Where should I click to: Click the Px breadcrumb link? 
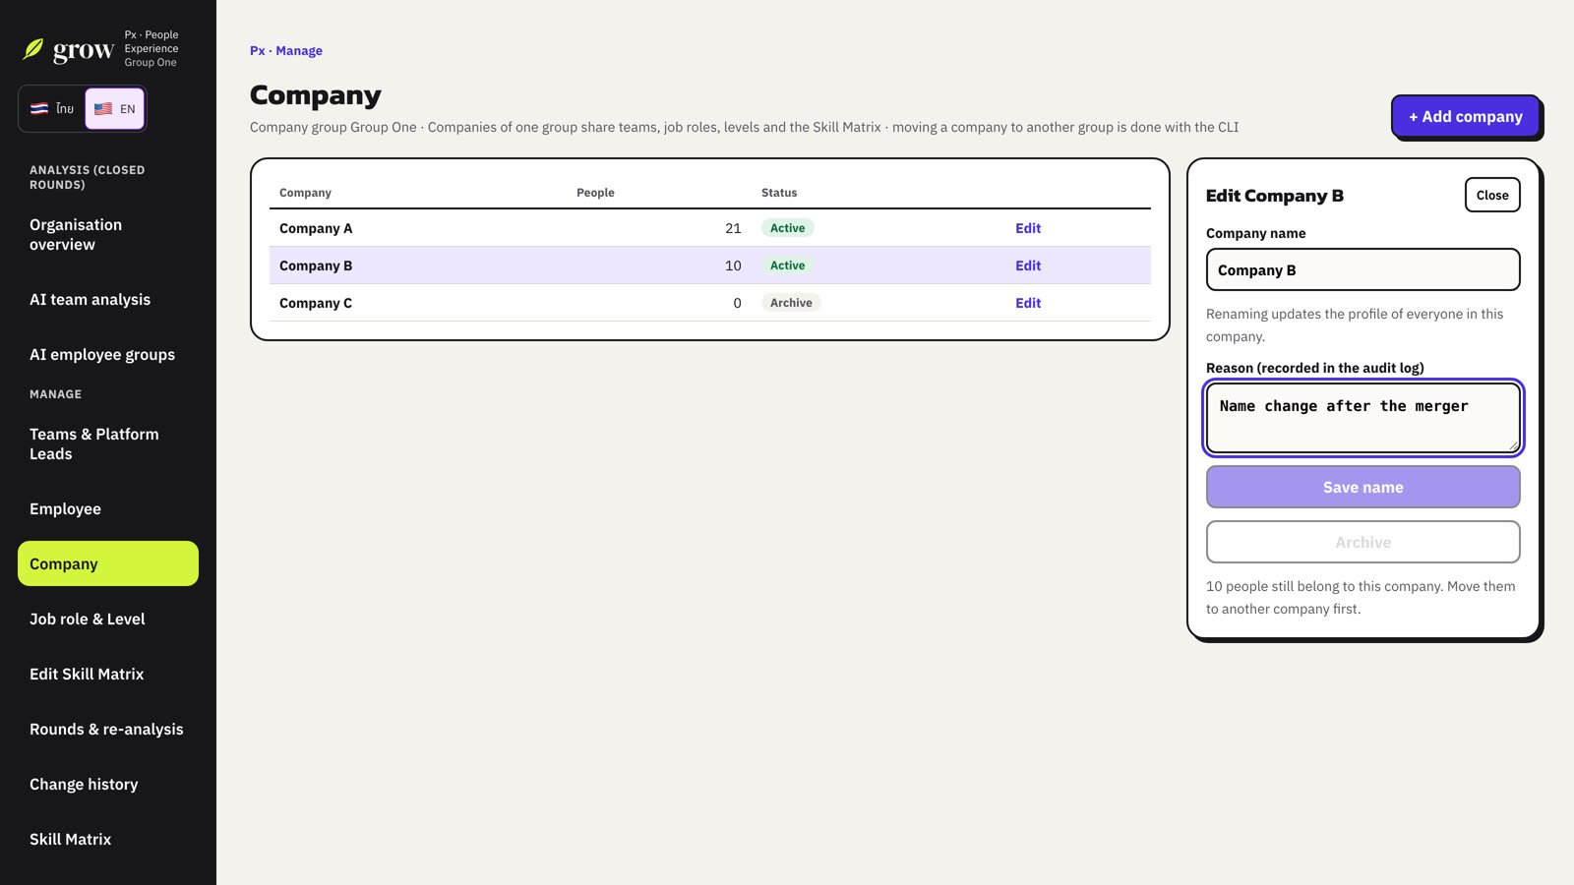click(x=257, y=50)
